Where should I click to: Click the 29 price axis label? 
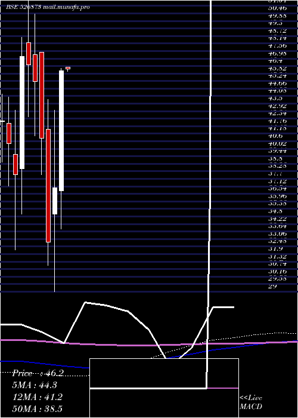click(x=272, y=286)
